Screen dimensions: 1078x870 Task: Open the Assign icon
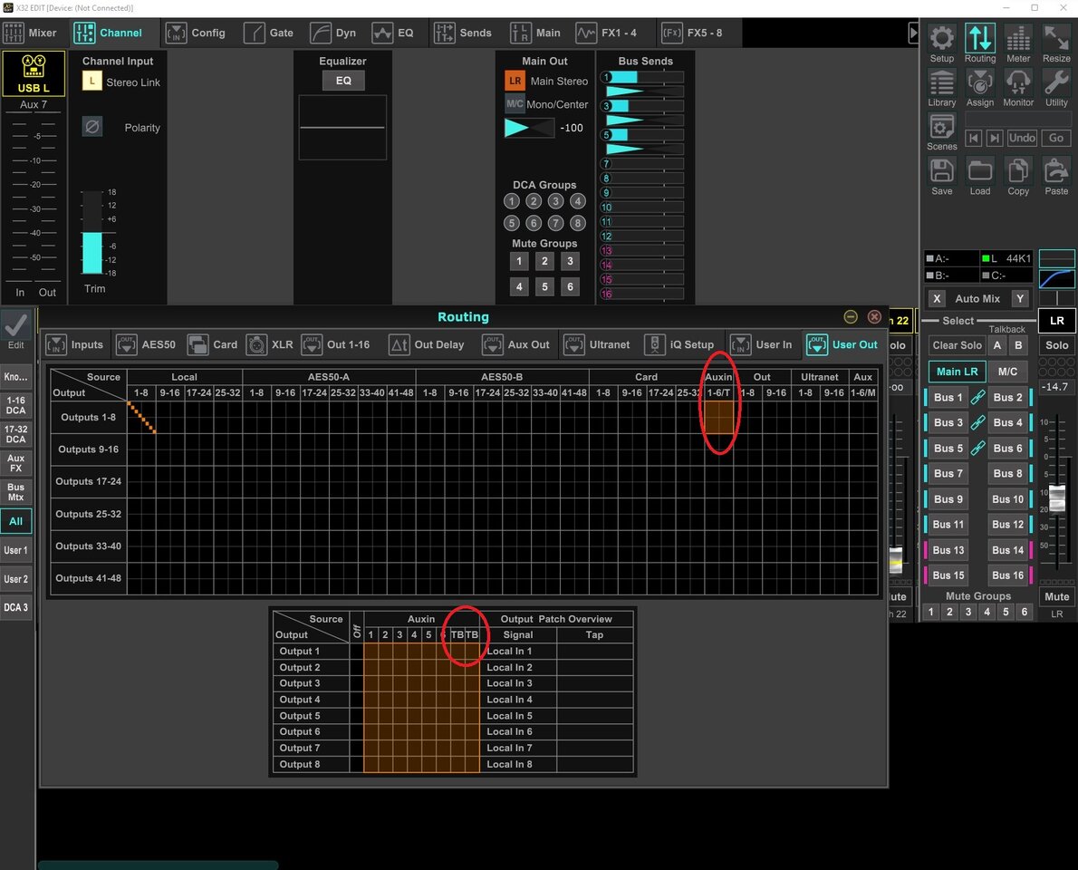pos(979,83)
